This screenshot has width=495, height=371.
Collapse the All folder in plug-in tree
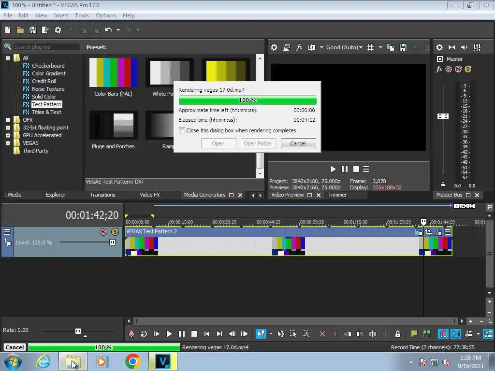(8, 58)
